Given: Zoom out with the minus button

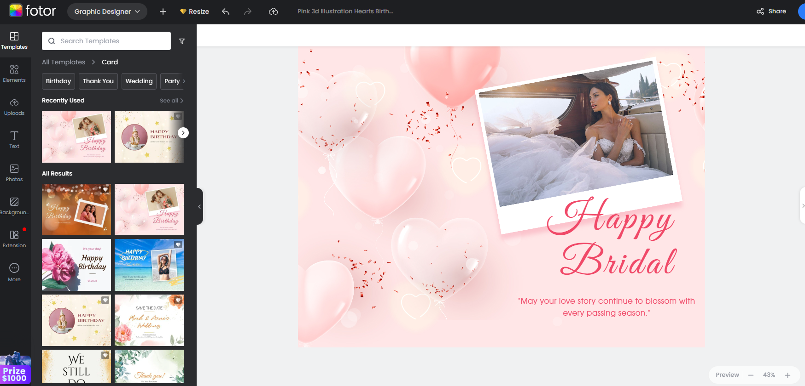Looking at the screenshot, I should 751,375.
